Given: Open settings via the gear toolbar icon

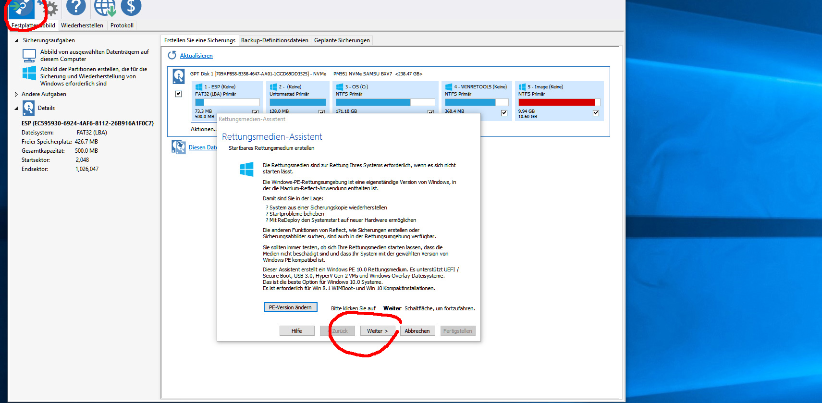Looking at the screenshot, I should pos(50,8).
